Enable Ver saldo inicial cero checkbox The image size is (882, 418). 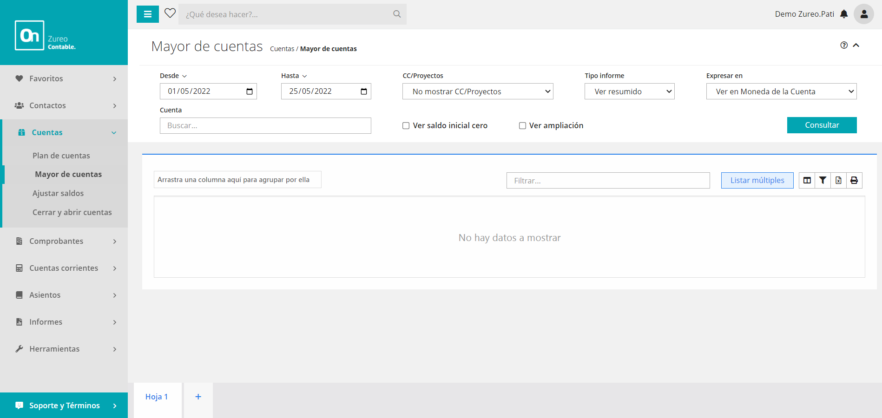pos(406,125)
